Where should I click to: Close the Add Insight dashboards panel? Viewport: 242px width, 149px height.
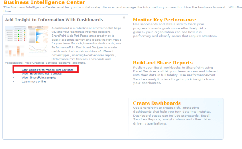[x=124, y=17]
